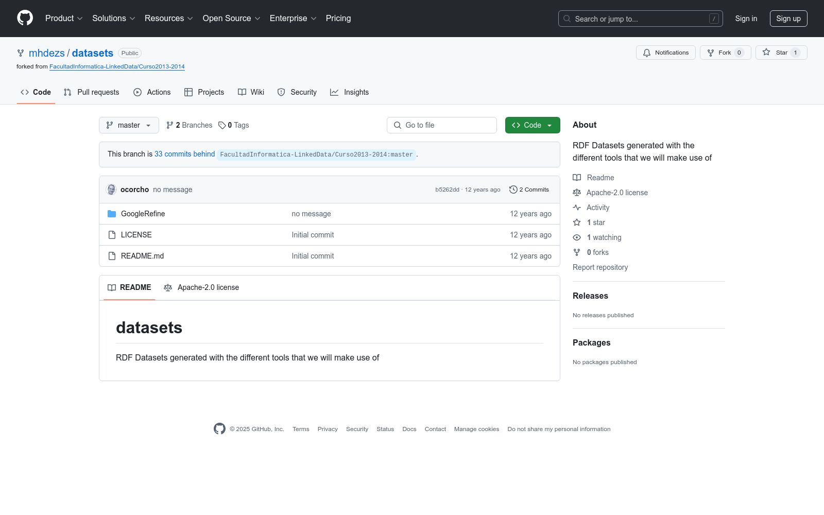Image resolution: width=824 pixels, height=515 pixels.
Task: Switch to Actions tab
Action: pyautogui.click(x=152, y=92)
